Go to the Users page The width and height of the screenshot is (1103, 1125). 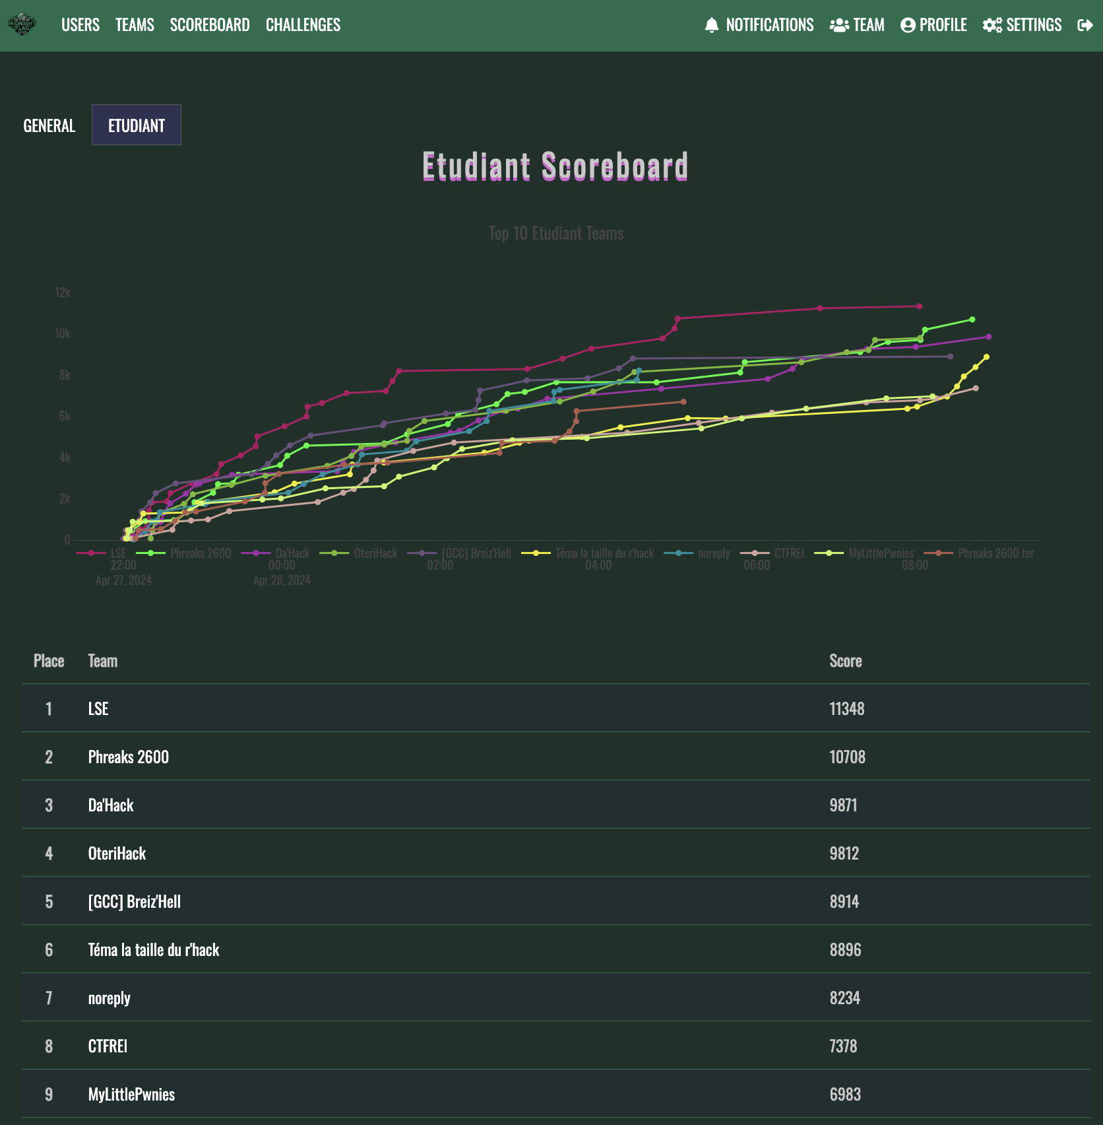[80, 25]
